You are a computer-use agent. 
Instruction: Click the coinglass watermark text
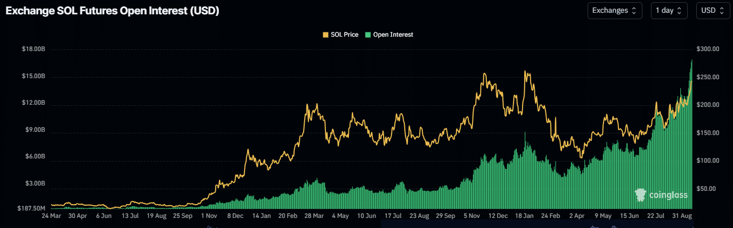(668, 196)
